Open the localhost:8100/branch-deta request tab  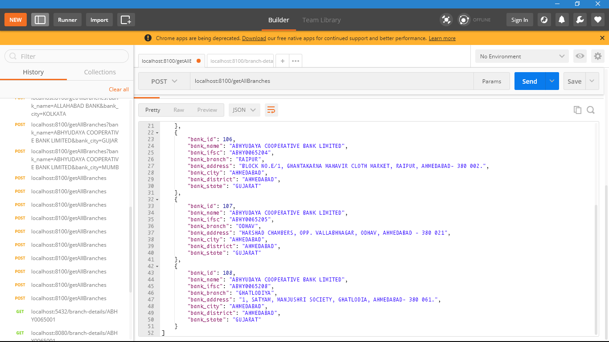pyautogui.click(x=241, y=61)
